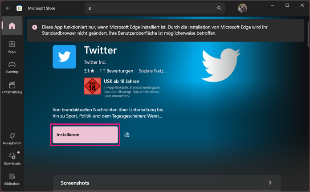The image size is (310, 192).
Task: Open Neuigkeiten in the sidebar
Action: 12,139
